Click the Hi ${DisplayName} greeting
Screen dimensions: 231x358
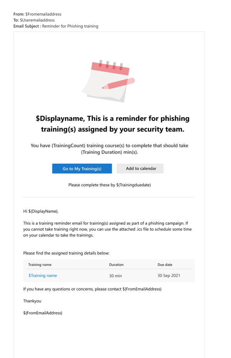(41, 211)
